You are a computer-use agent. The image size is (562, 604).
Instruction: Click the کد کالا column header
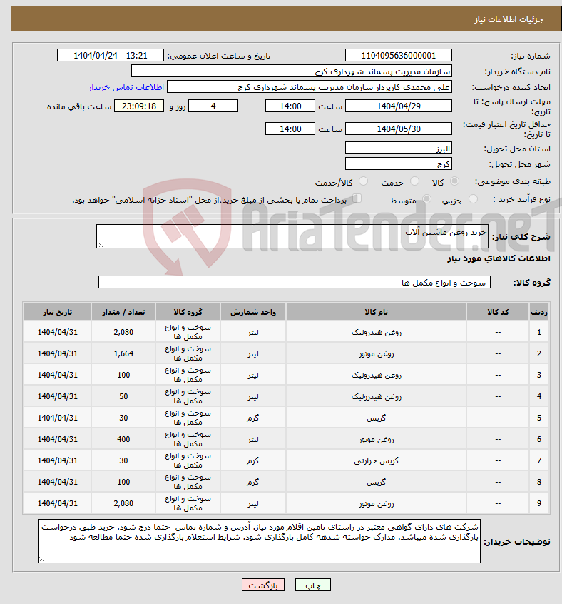[498, 312]
